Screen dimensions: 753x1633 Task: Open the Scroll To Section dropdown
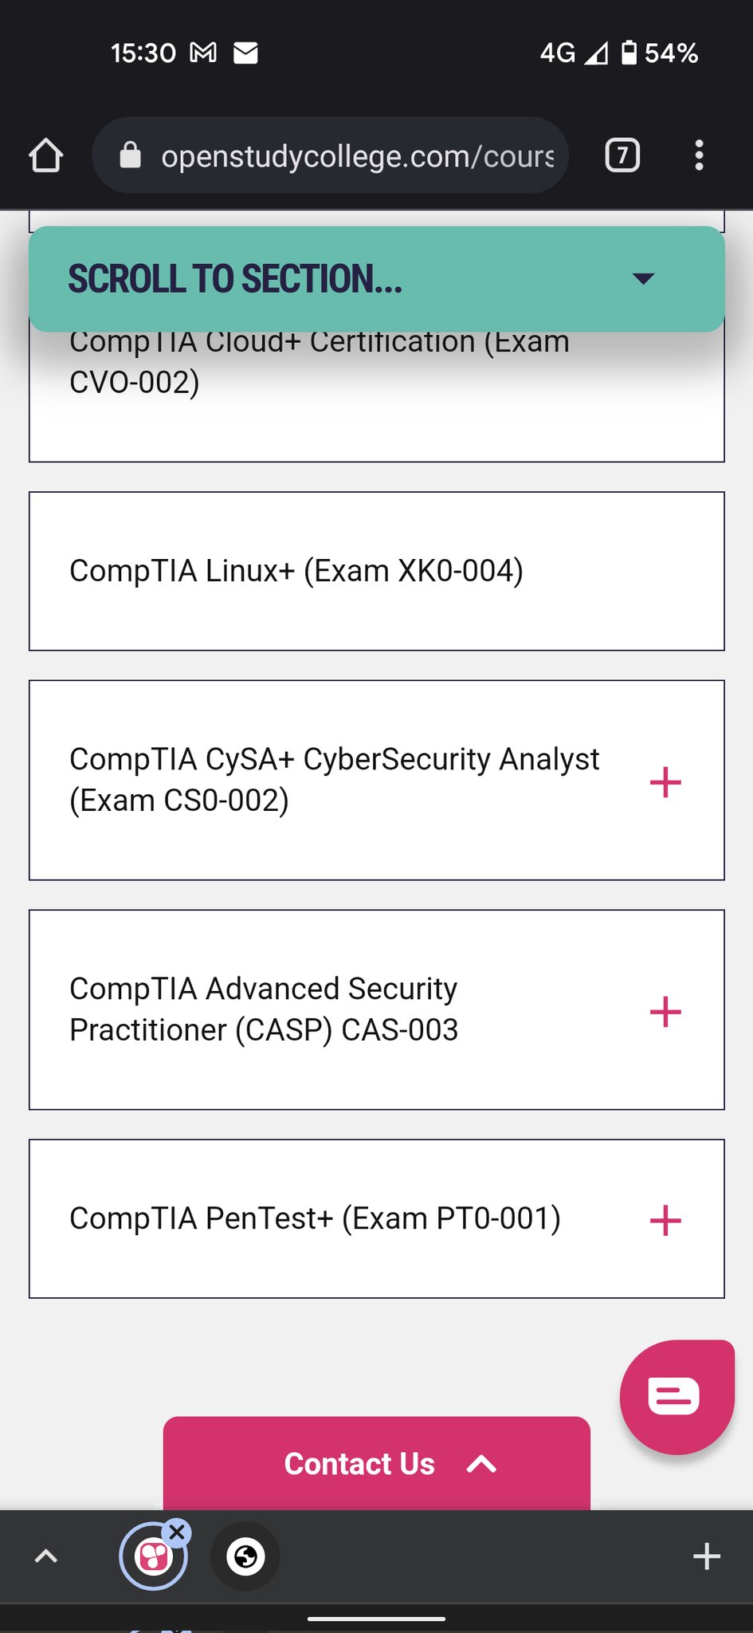click(x=376, y=279)
